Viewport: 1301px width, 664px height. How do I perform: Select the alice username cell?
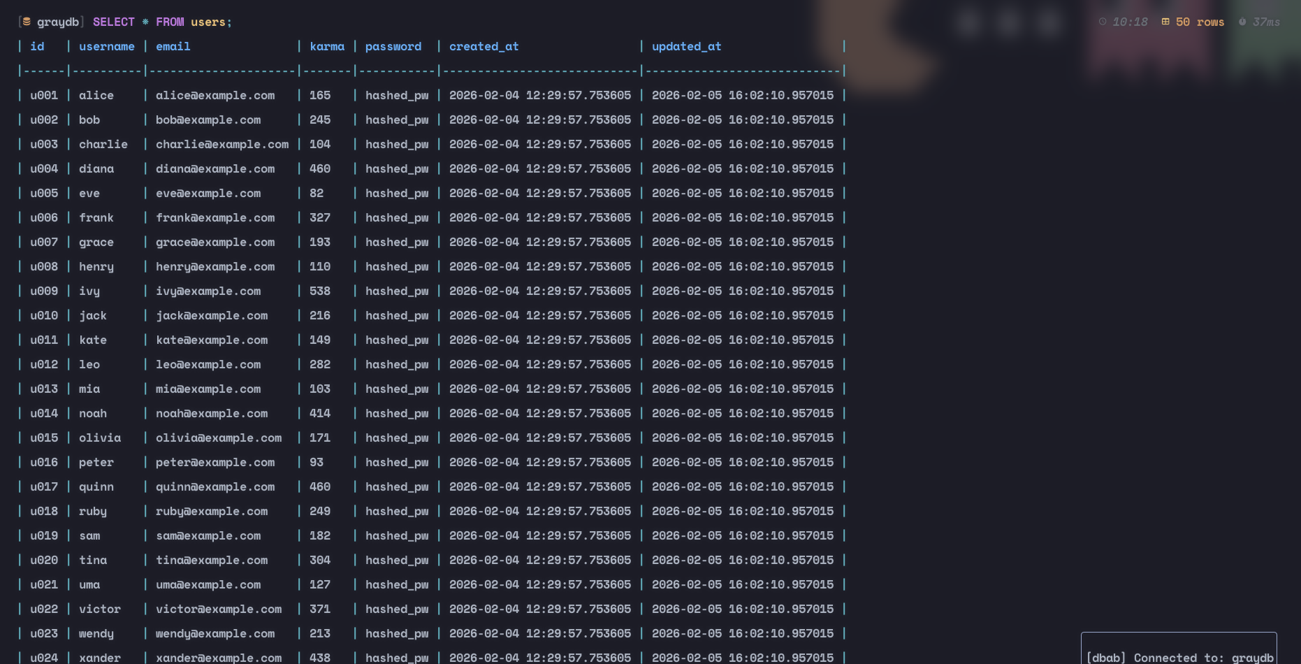tap(96, 95)
